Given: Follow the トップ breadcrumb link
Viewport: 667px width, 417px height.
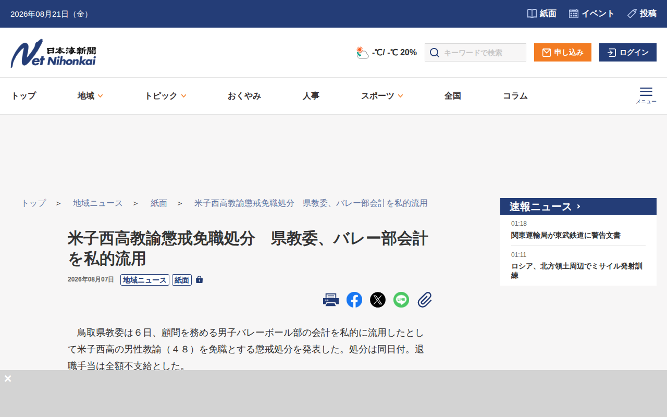Looking at the screenshot, I should pyautogui.click(x=33, y=203).
